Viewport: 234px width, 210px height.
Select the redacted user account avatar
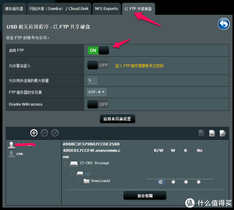tap(12, 145)
